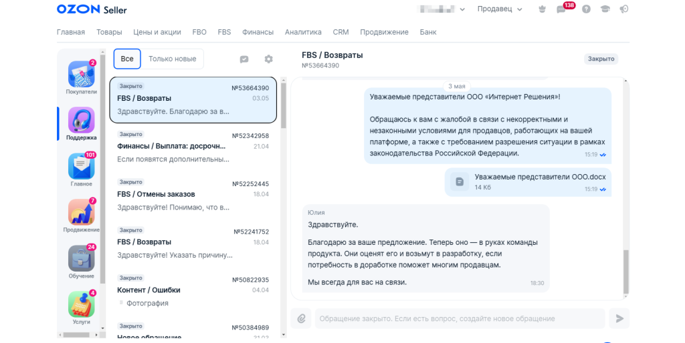This screenshot has height=343, width=685.
Task: Open ticket №50384989 Новое обращение
Action: point(193,330)
